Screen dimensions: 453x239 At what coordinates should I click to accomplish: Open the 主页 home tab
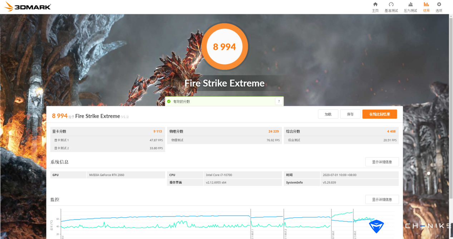tap(375, 7)
